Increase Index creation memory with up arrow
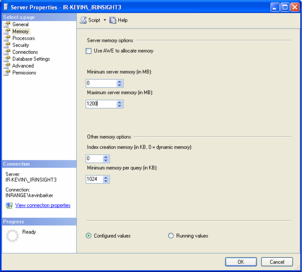This screenshot has height=272, width=302. (105, 157)
